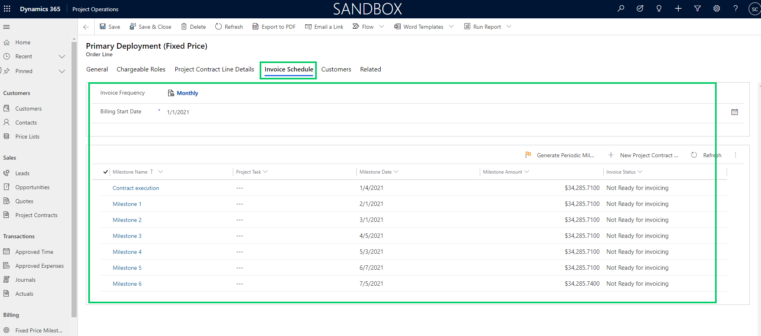
Task: Expand the Word Templates dropdown chevron
Action: click(451, 27)
